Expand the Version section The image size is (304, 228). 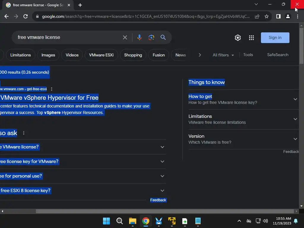[x=243, y=139]
